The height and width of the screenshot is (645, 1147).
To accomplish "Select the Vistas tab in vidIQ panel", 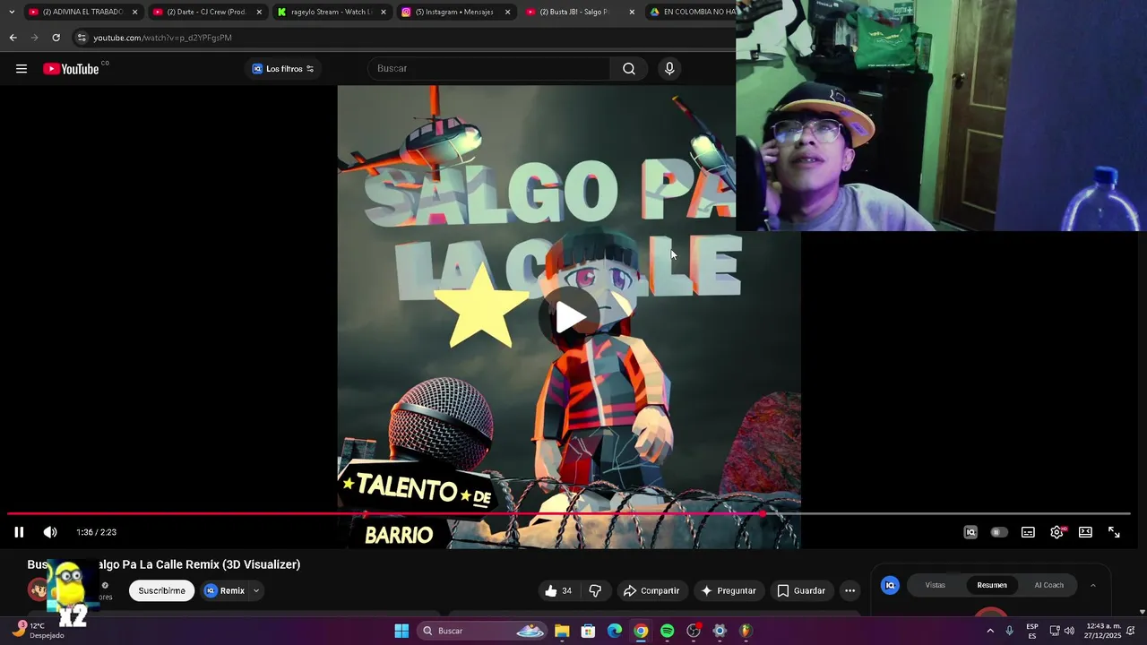I will [935, 585].
